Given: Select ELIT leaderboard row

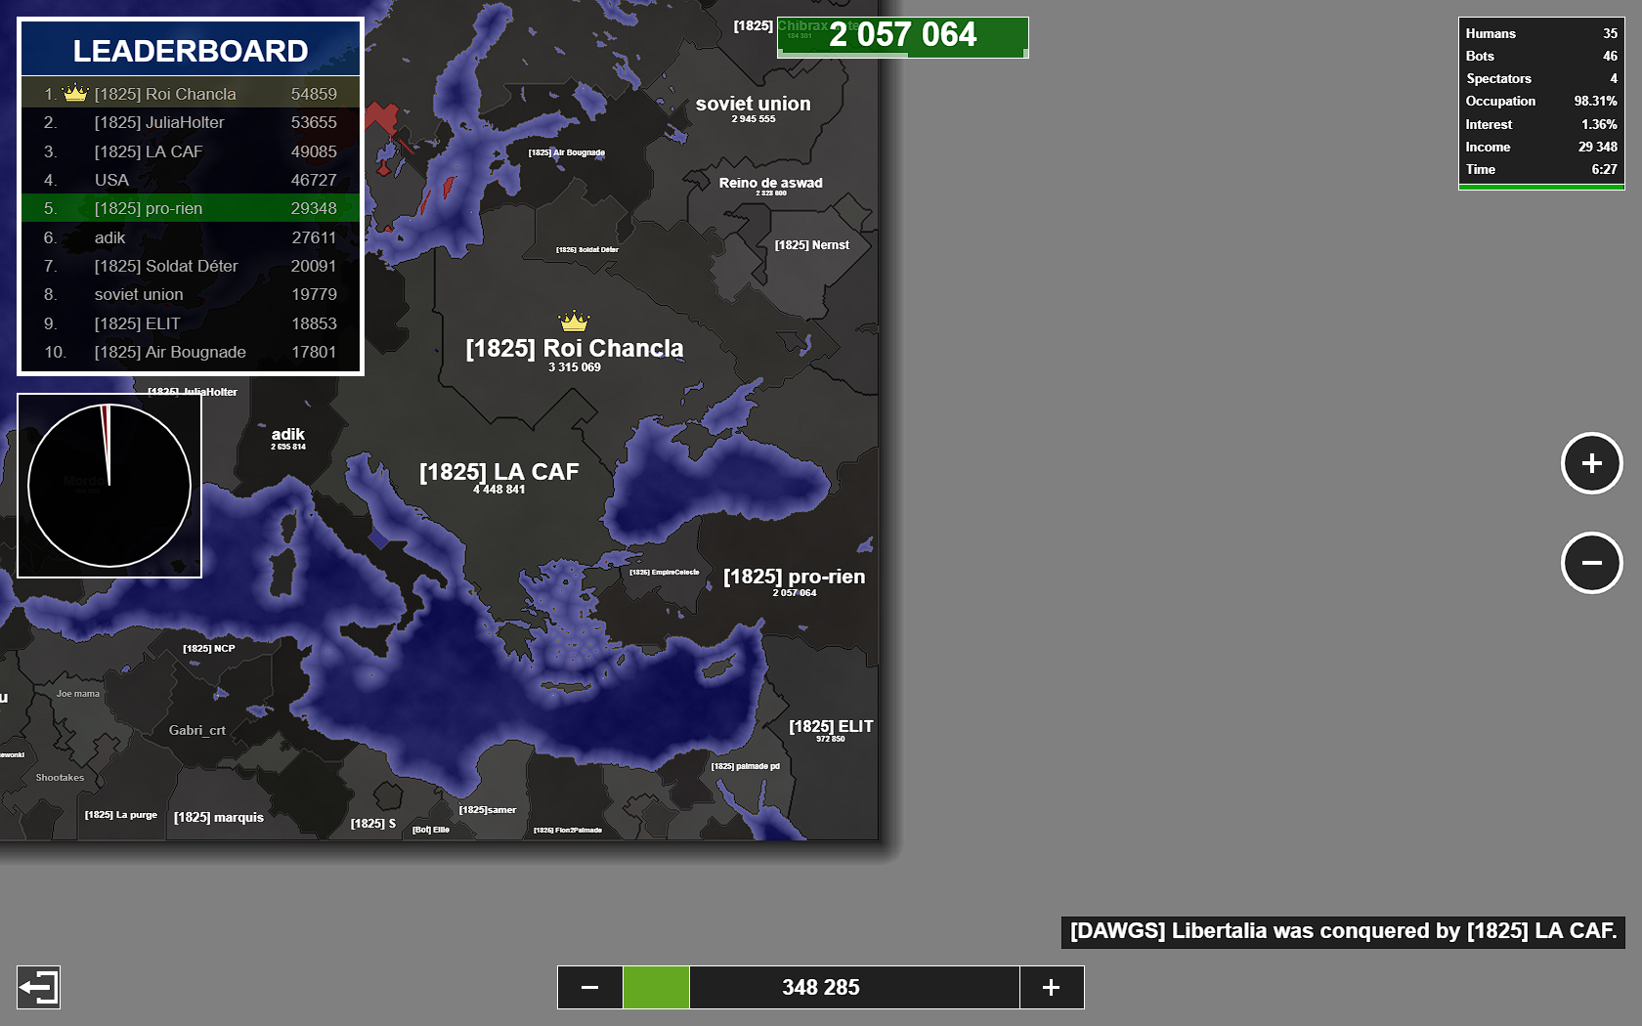Looking at the screenshot, I should (x=191, y=323).
